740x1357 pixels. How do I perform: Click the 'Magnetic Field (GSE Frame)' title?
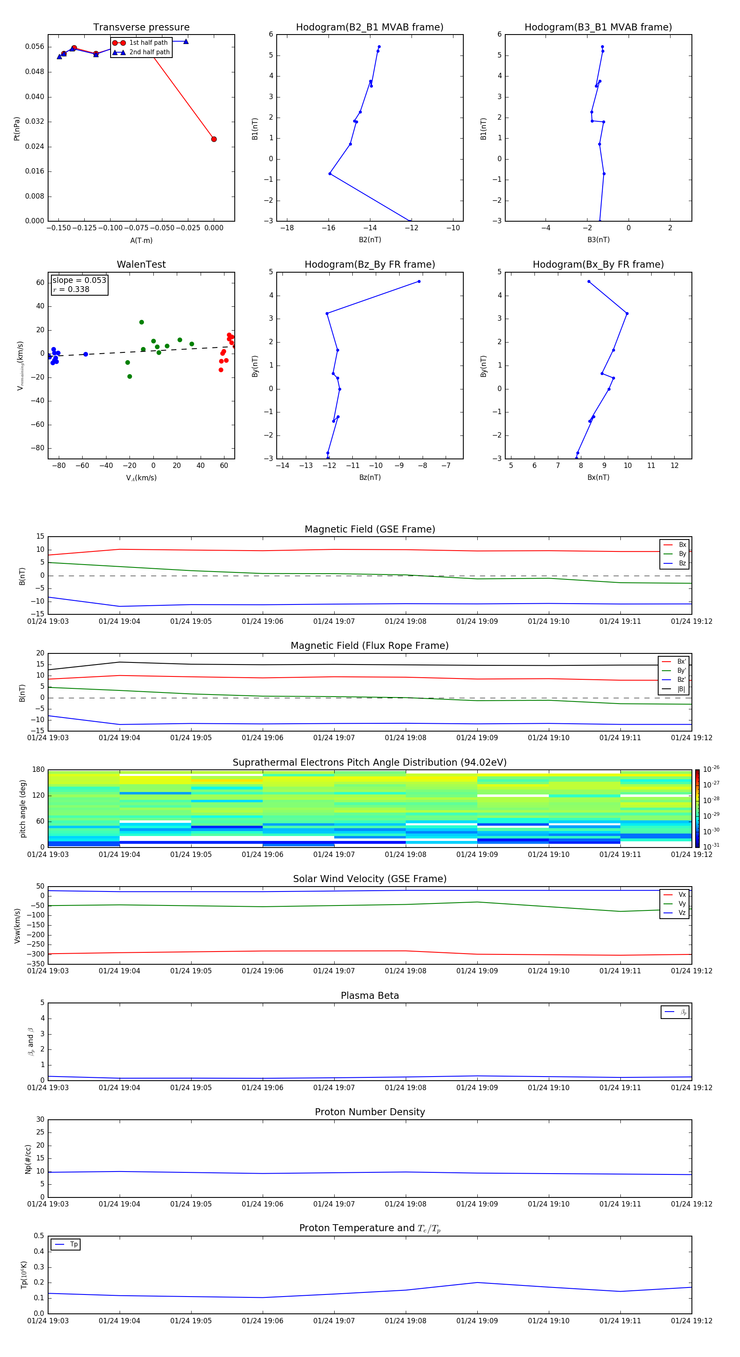click(x=370, y=529)
